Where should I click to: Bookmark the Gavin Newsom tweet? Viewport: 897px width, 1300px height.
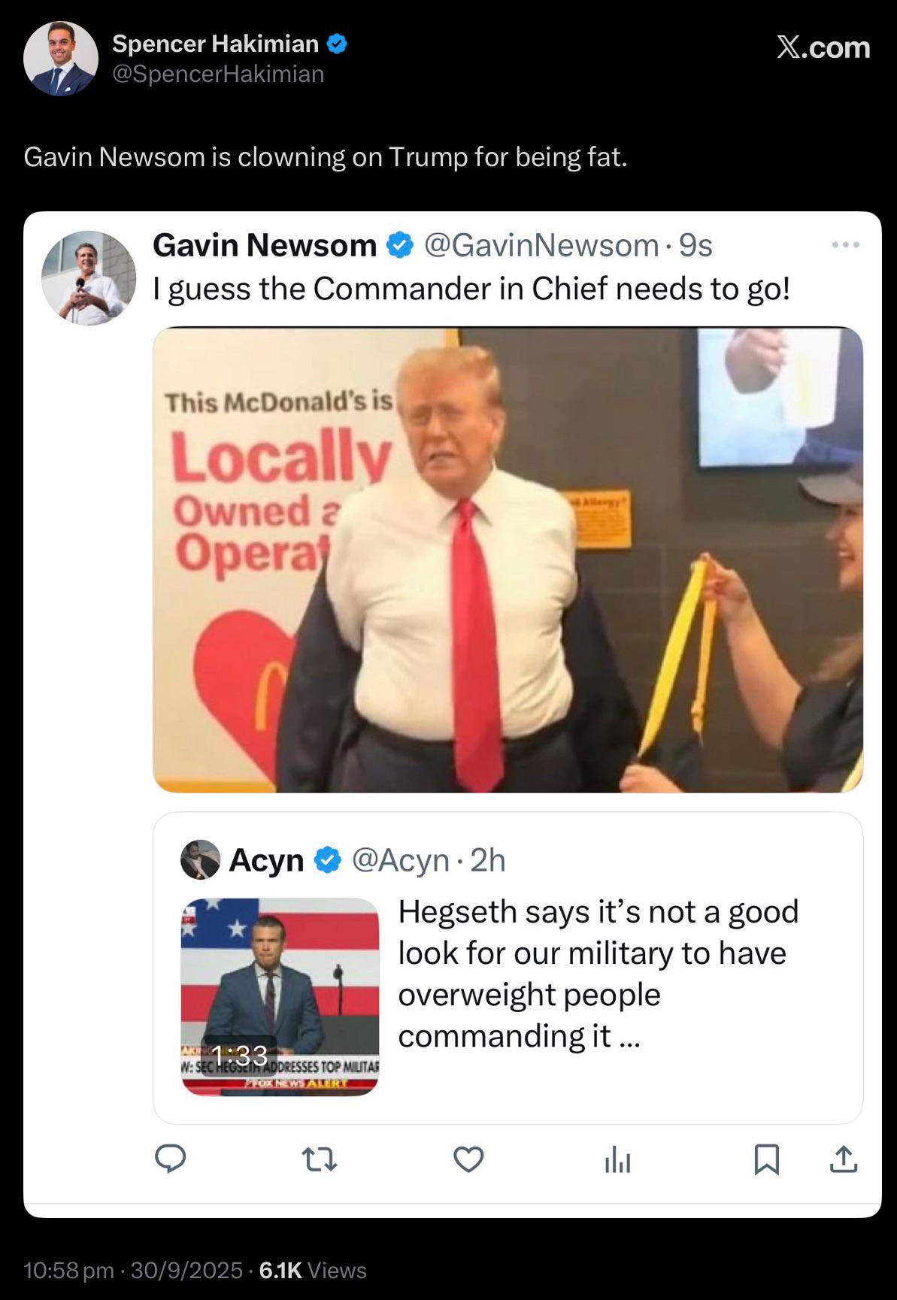pos(766,1159)
